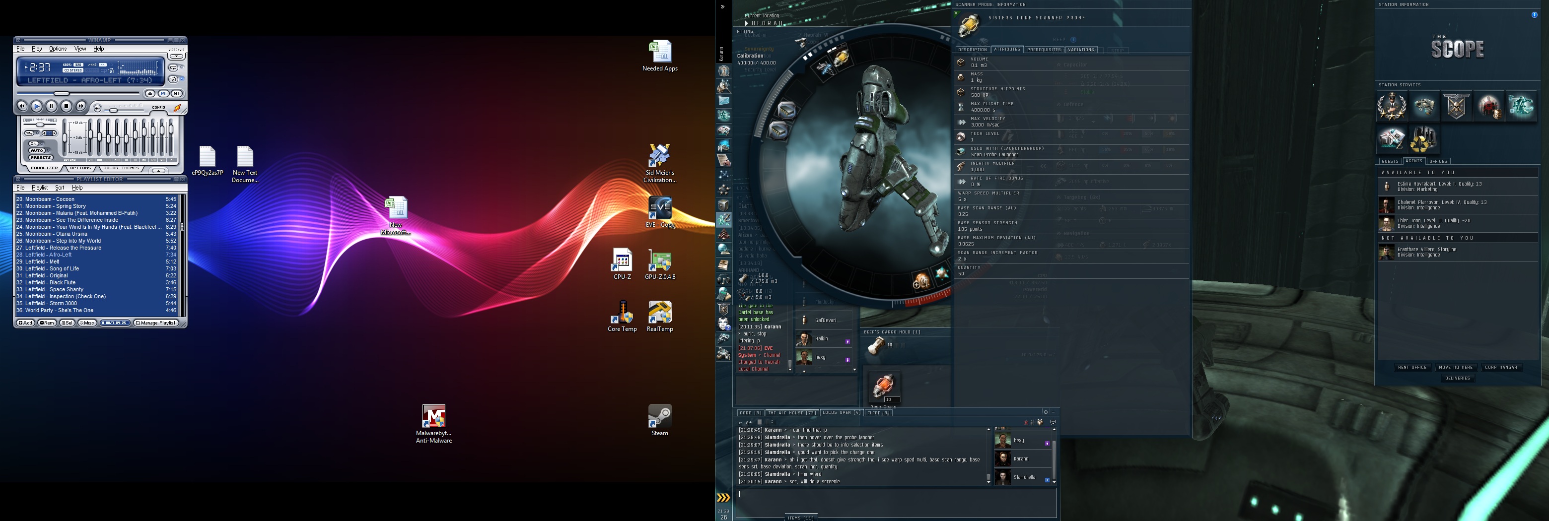1549x521 pixels.
Task: Open the Winamp VIDEO/VIS dropdown arrow
Action: point(176,57)
